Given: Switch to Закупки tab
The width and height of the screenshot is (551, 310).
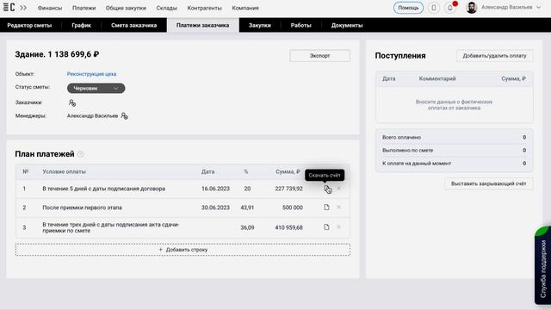Looking at the screenshot, I should click(260, 25).
